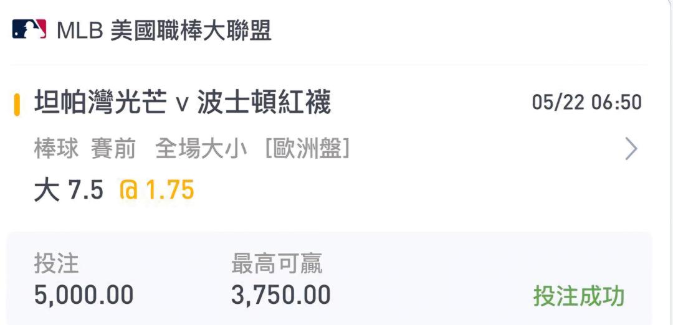Open the MLB 美國職棒大聯盟 league title
The width and height of the screenshot is (673, 325).
164,30
